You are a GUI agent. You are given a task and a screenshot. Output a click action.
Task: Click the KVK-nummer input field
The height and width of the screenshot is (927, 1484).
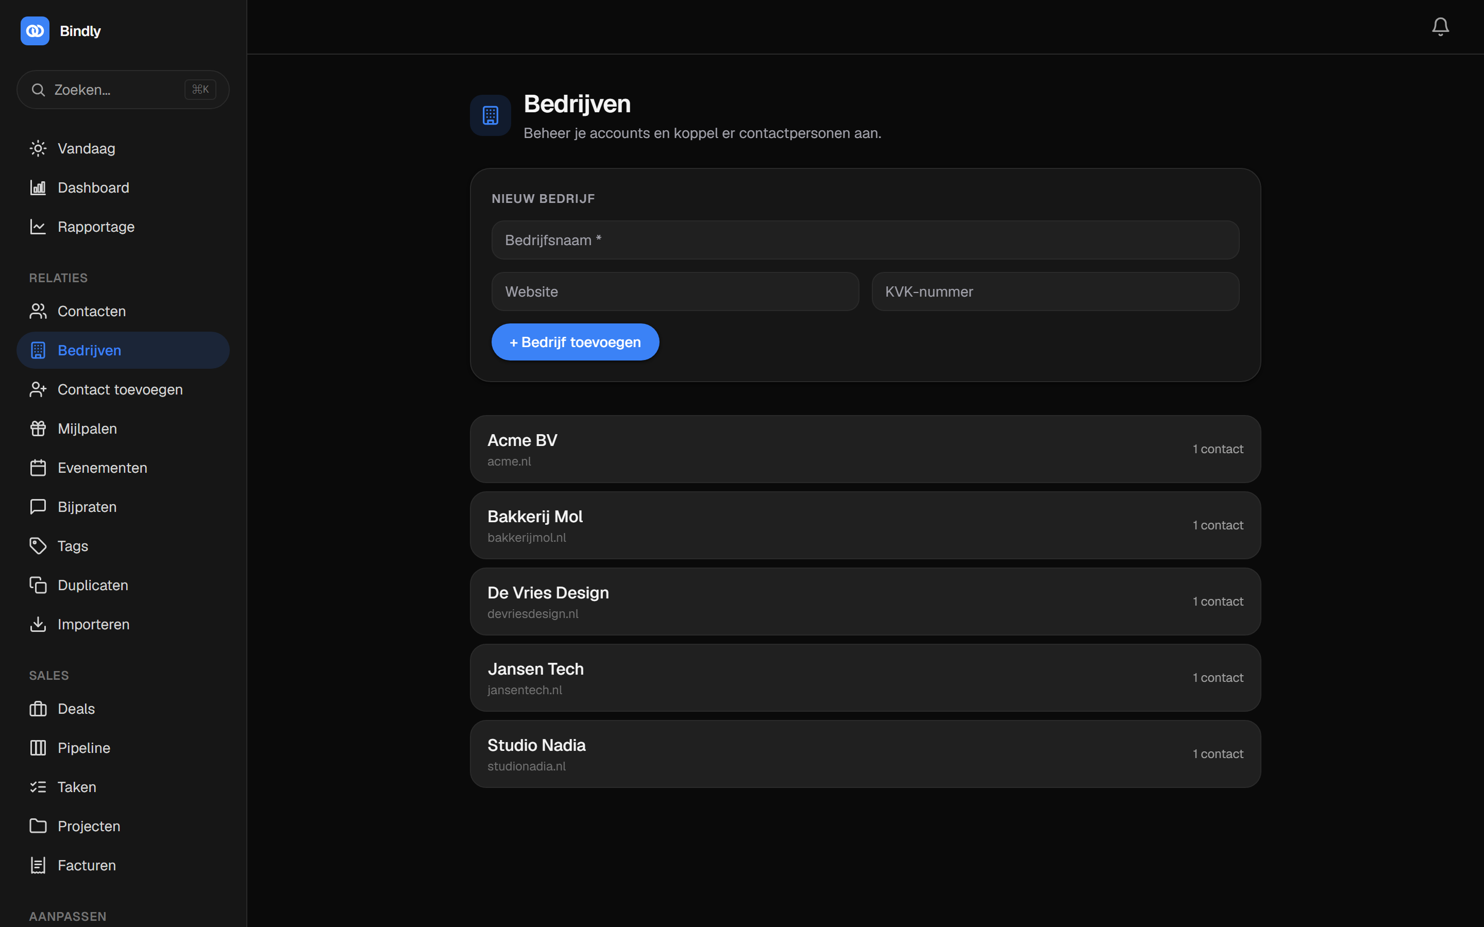(1055, 291)
